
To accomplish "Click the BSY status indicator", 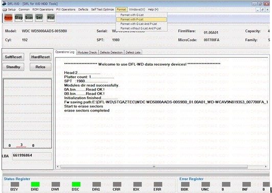I will [x=14, y=184].
